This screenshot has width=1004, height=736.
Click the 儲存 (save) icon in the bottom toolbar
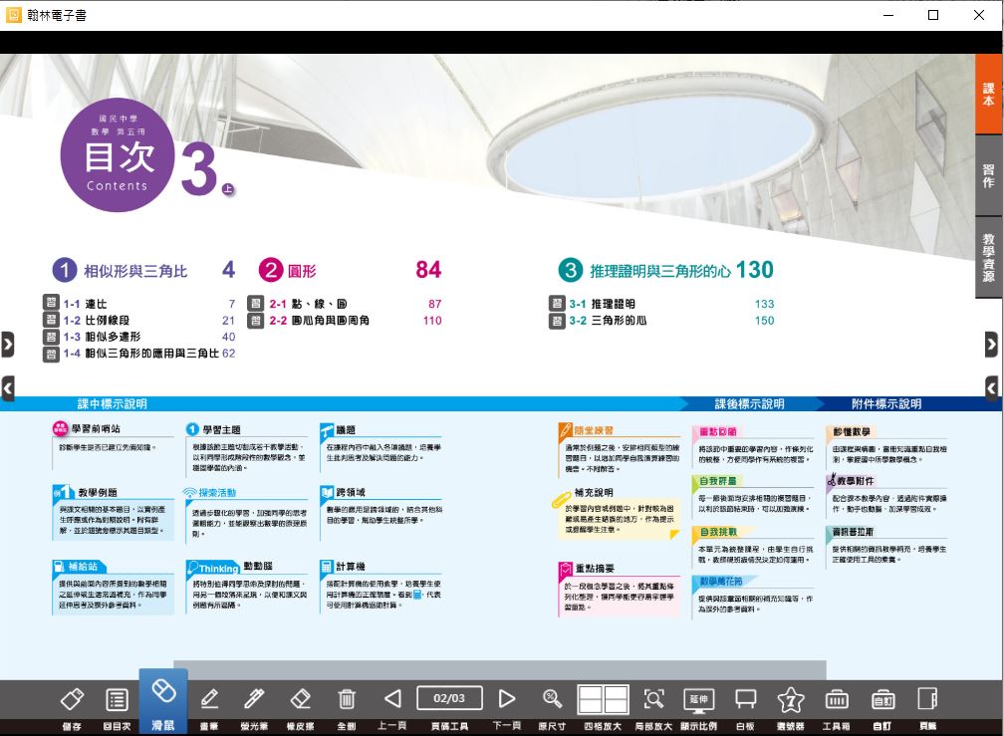[72, 699]
